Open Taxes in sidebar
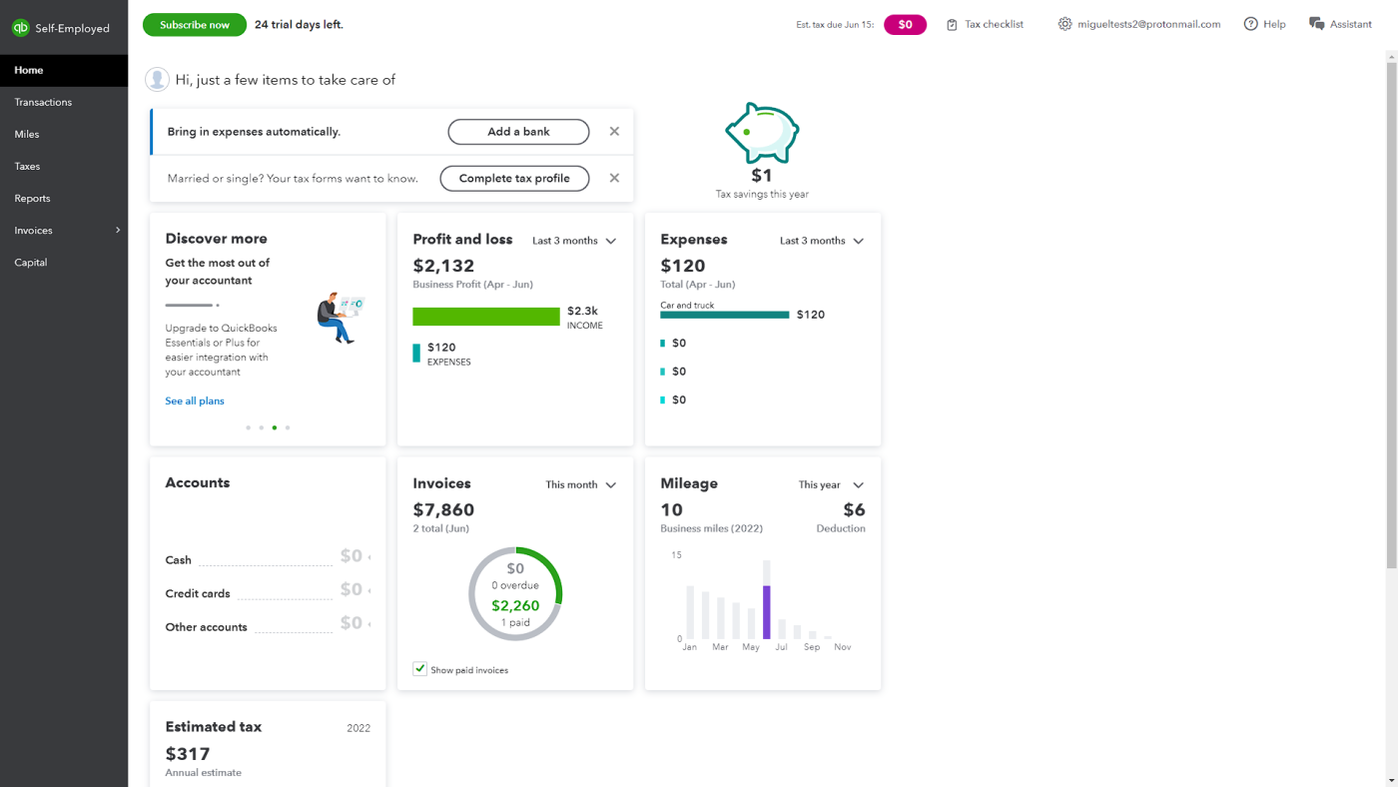The image size is (1398, 787). click(64, 166)
